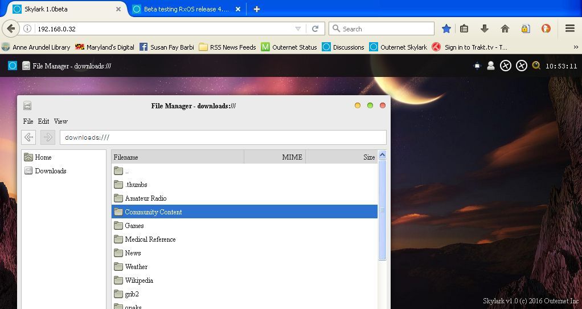
Task: Click the magnifier search icon in Skylark panel
Action: pos(536,66)
